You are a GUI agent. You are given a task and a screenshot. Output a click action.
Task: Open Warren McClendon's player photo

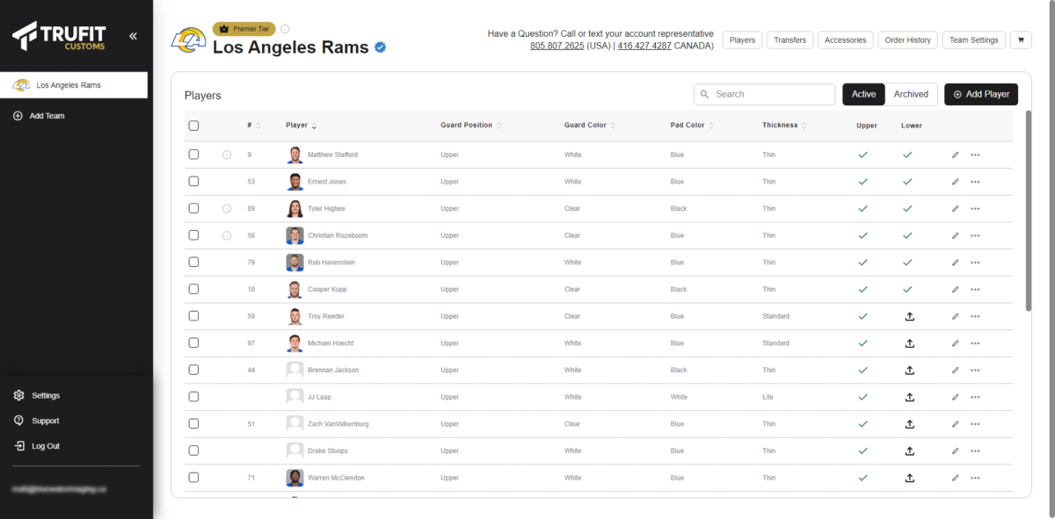pyautogui.click(x=295, y=478)
